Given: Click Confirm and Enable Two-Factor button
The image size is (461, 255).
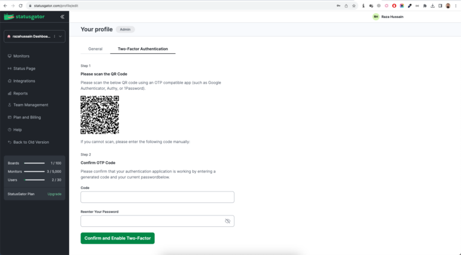Looking at the screenshot, I should tap(118, 238).
